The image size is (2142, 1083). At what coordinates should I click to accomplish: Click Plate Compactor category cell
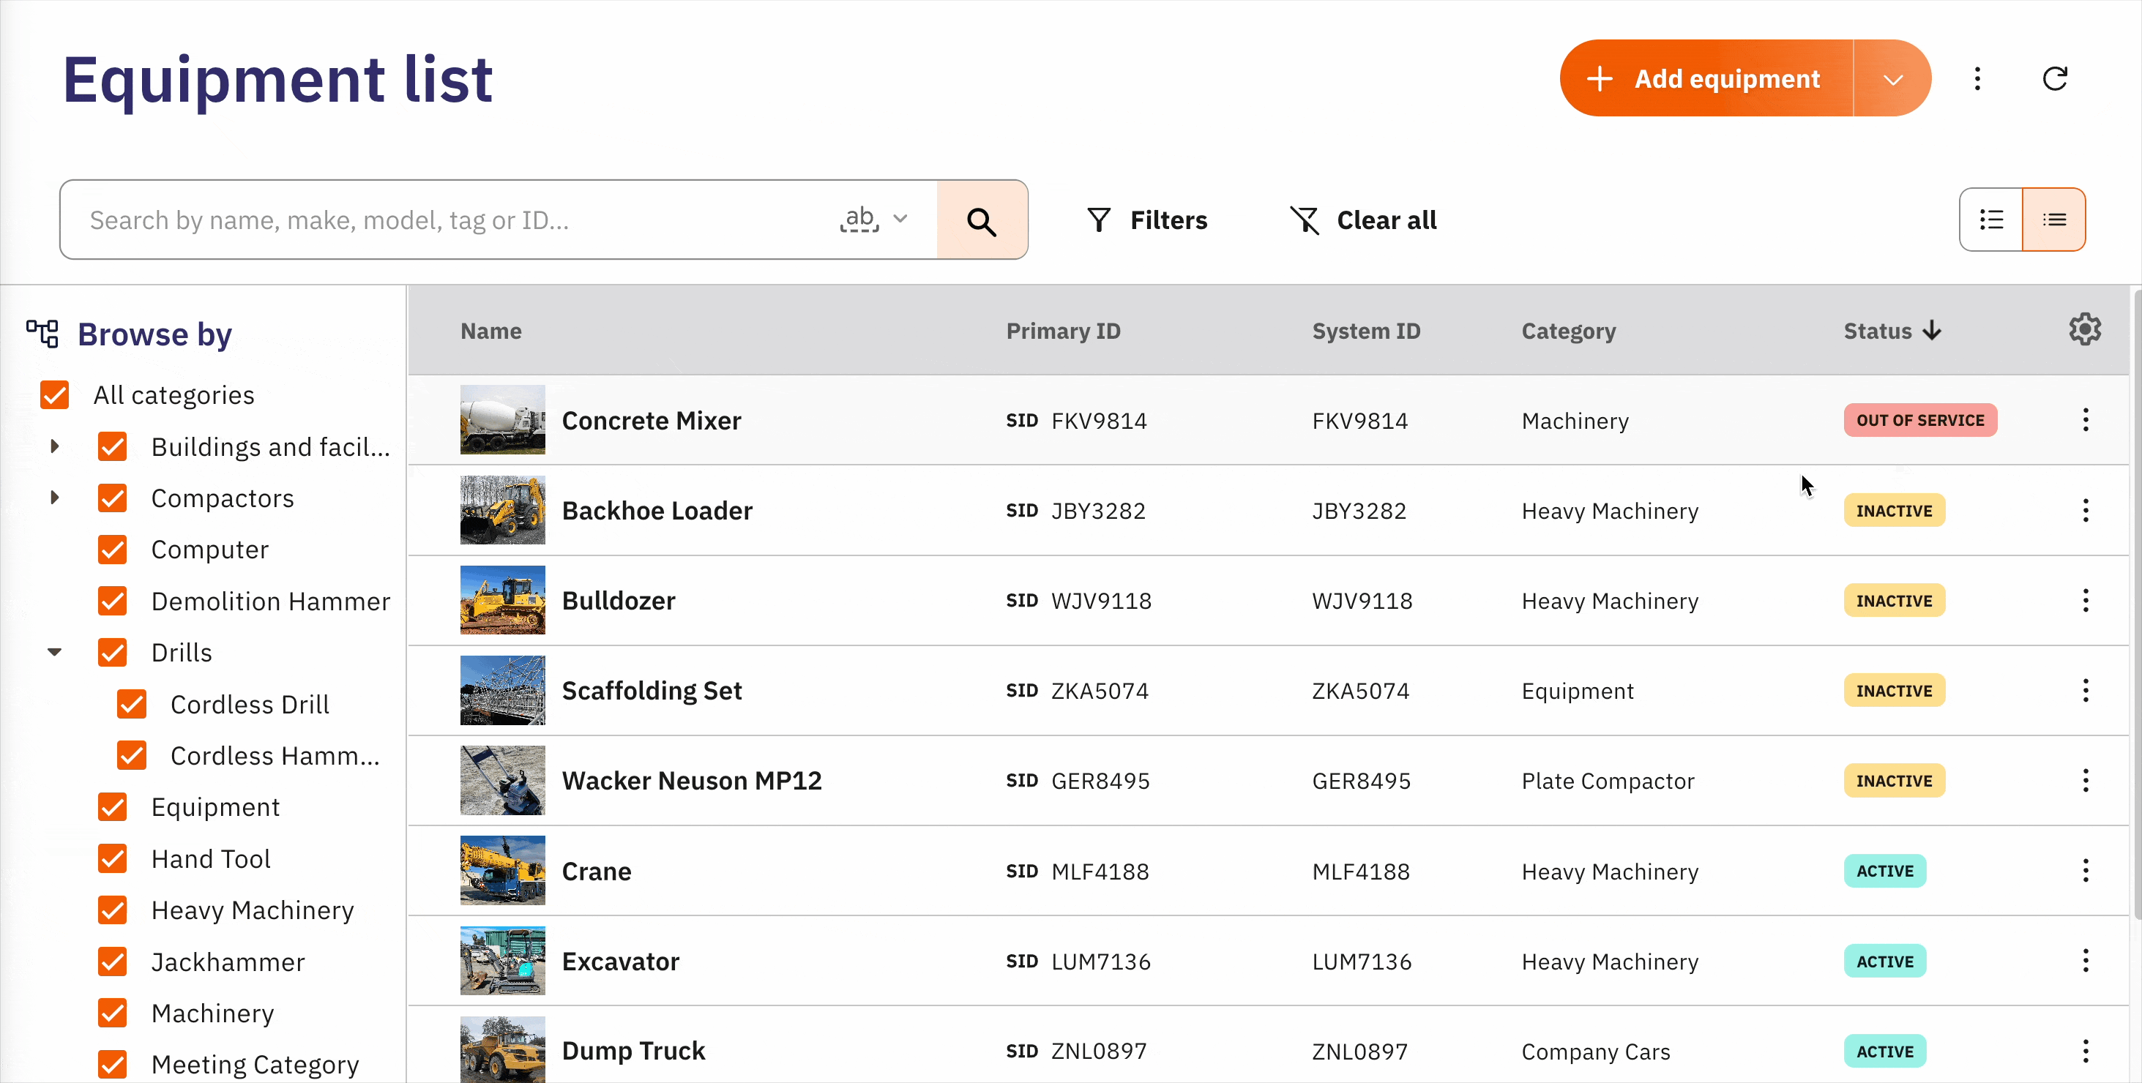click(x=1608, y=781)
